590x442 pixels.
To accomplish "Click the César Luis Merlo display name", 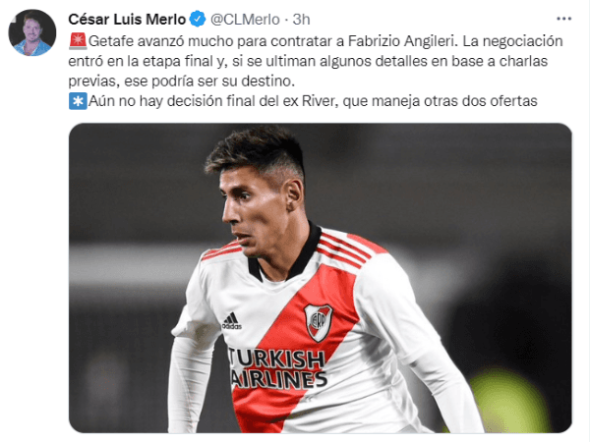I will point(127,20).
